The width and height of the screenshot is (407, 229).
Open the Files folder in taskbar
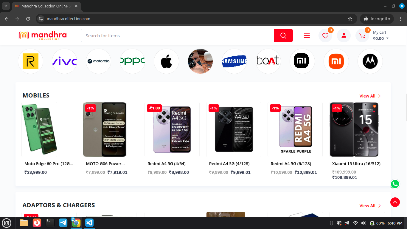click(24, 223)
